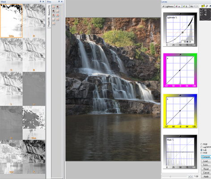Pick the dark brown pin in the top row
211x179 pixels.
point(57,7)
